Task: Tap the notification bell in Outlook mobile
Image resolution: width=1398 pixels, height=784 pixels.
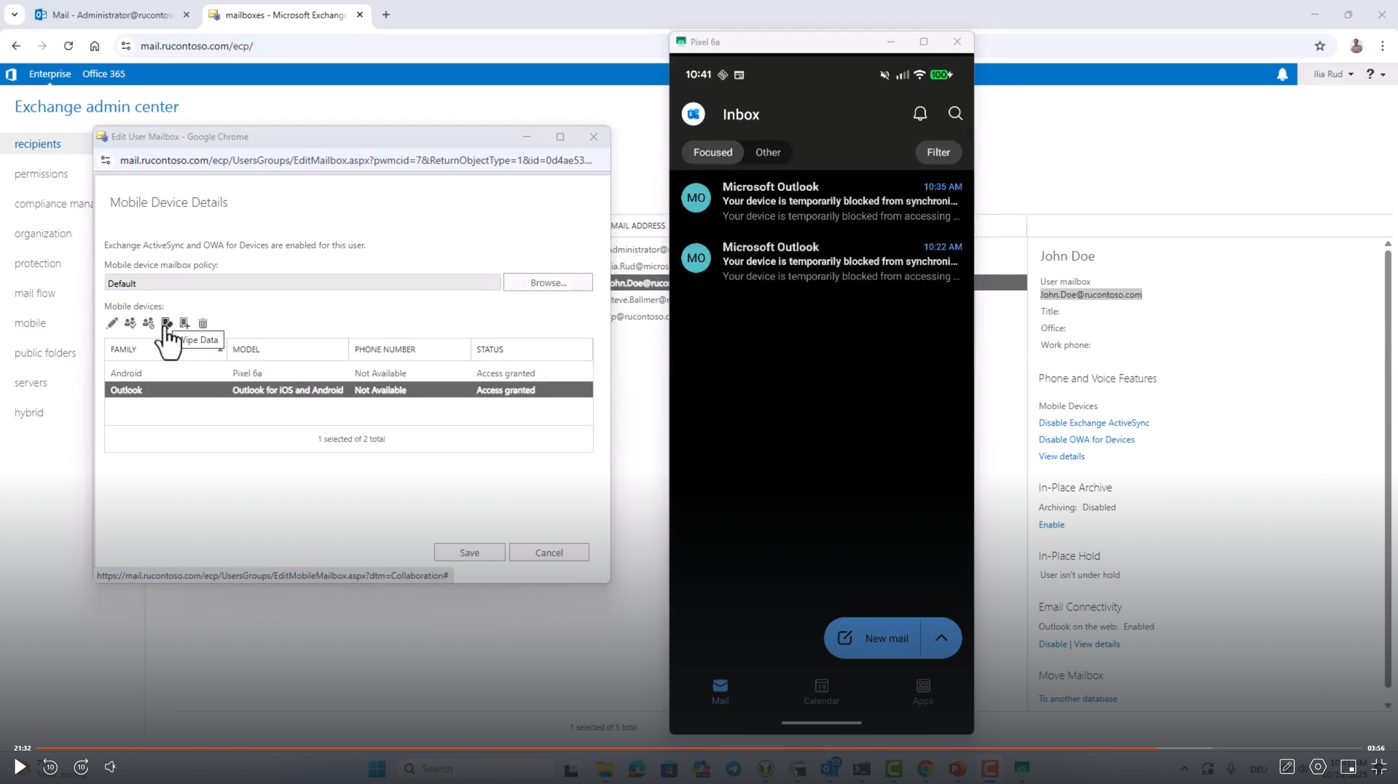Action: coord(920,113)
